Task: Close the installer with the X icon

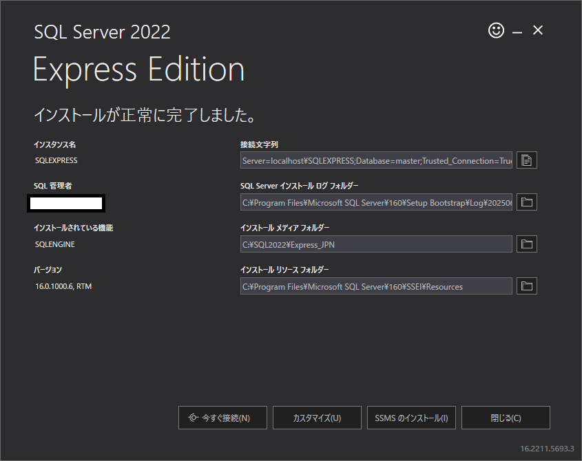Action: pos(538,30)
